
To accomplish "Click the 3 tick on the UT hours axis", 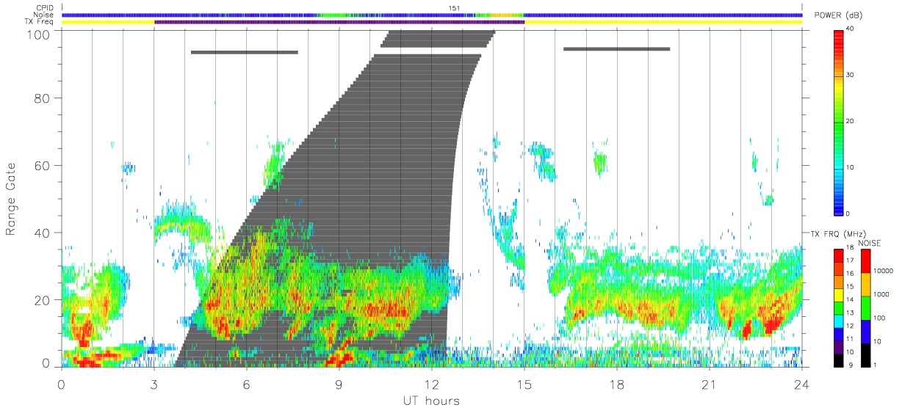I will coord(154,384).
